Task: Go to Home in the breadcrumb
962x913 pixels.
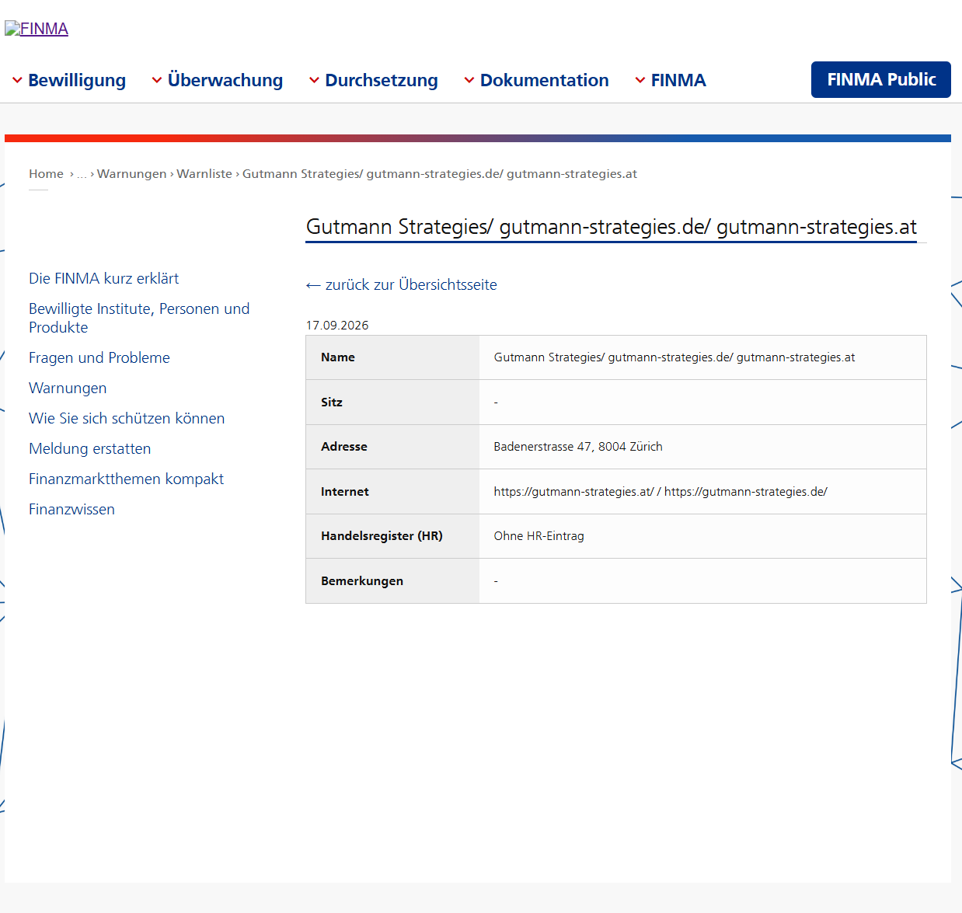Action: tap(46, 174)
